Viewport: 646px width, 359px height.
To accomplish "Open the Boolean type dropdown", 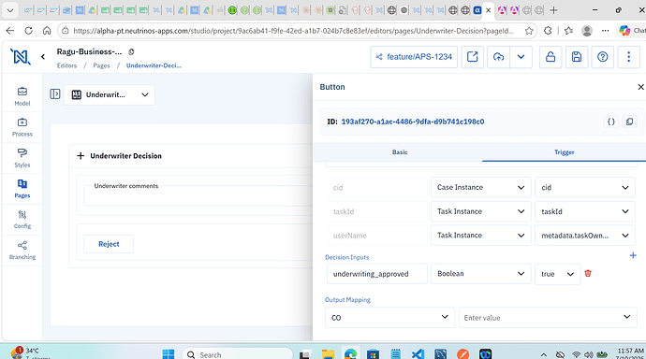I will (481, 274).
